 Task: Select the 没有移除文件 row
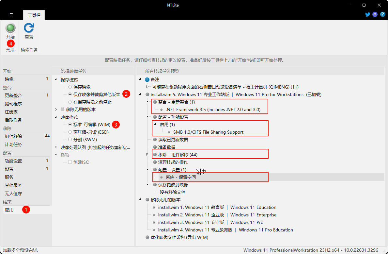[x=173, y=192]
